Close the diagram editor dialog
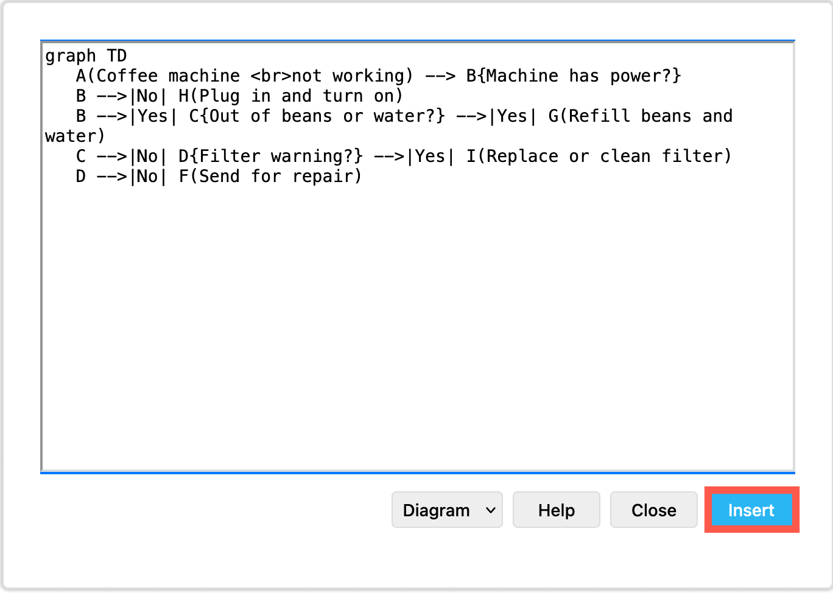 [653, 510]
